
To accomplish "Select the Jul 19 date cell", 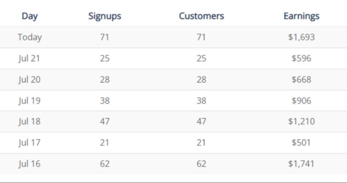I will [29, 101].
